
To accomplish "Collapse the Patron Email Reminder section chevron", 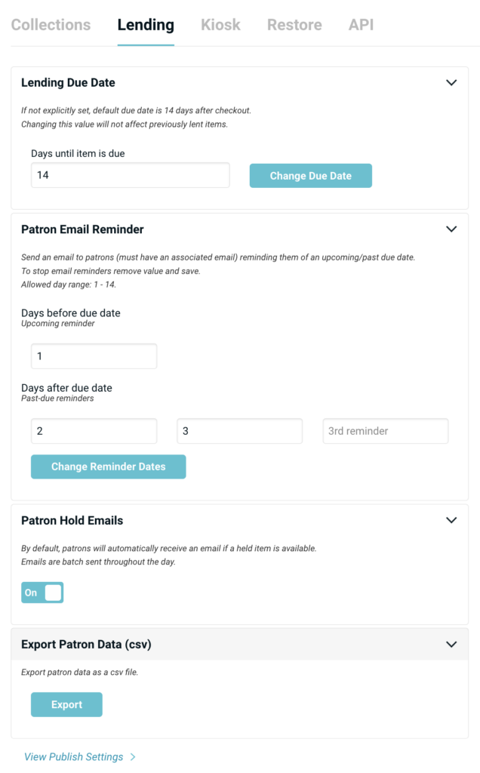I will (x=451, y=229).
